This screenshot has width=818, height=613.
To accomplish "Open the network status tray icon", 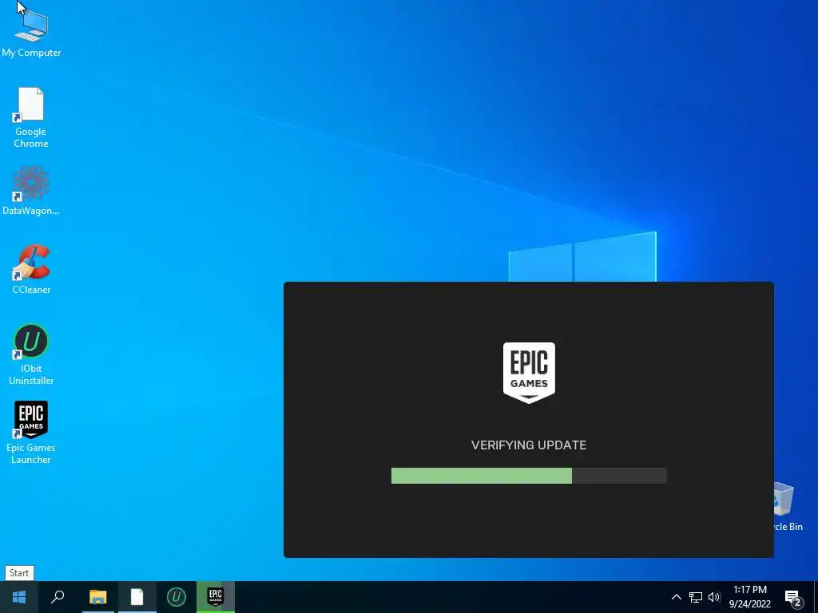I will pyautogui.click(x=696, y=597).
